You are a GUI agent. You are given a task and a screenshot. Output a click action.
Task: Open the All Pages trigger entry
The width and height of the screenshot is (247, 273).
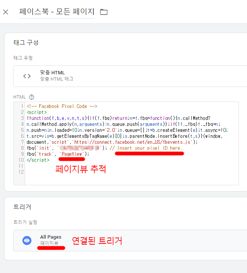pos(130,241)
